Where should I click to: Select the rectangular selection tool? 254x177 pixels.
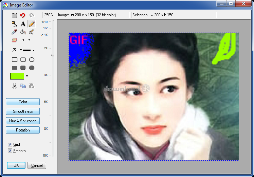click(14, 16)
